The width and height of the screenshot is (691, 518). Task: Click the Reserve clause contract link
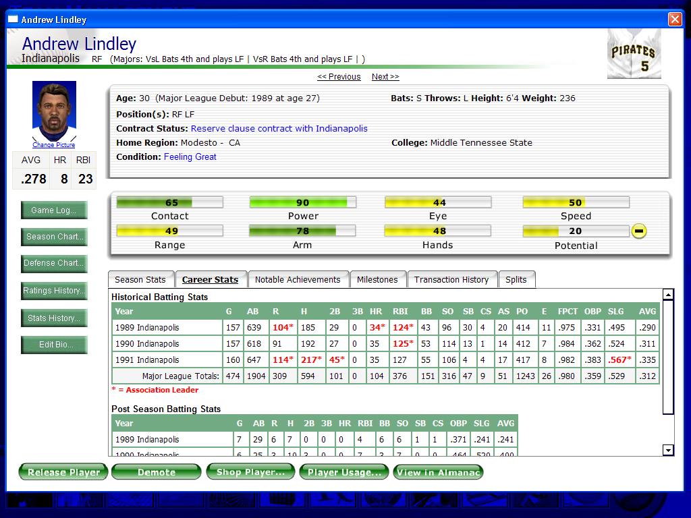click(x=279, y=129)
